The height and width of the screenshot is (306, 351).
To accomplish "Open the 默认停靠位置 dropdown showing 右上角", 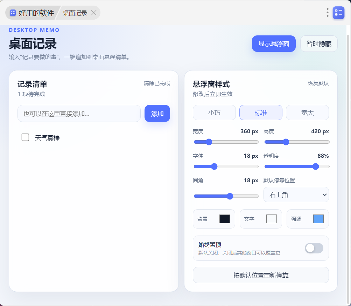I will pyautogui.click(x=296, y=195).
